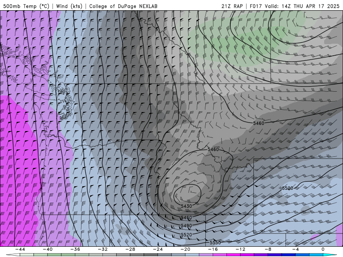Click the 5460 label between 5430 and 5490
The height and width of the screenshot is (257, 343).
[x=187, y=218]
